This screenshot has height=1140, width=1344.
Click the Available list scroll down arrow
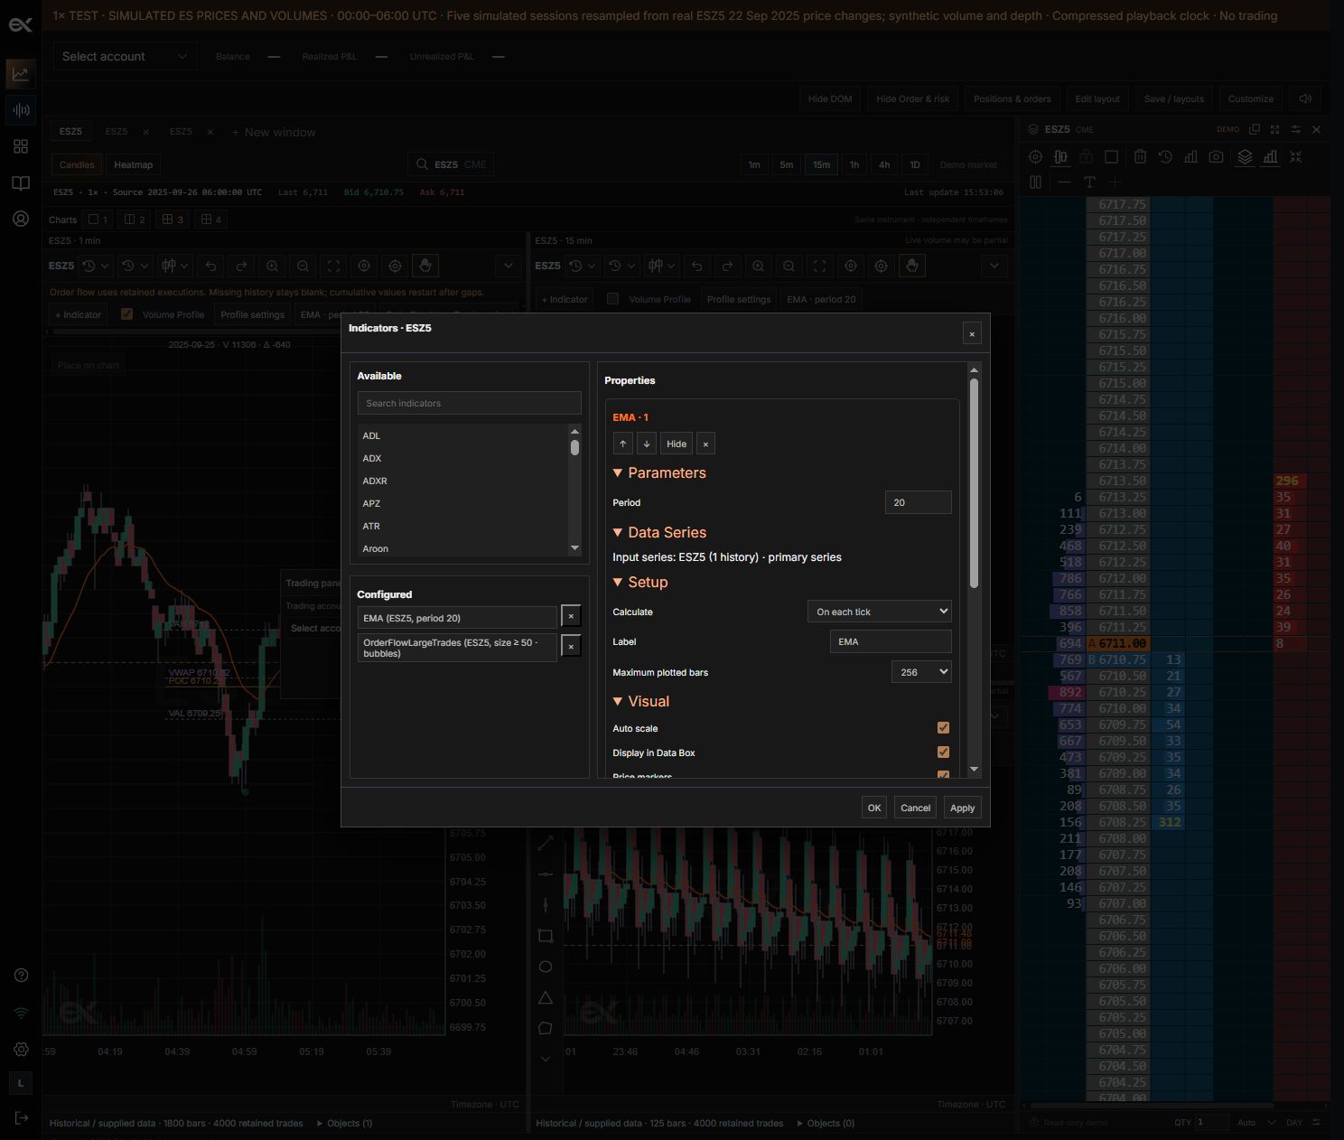click(x=574, y=548)
